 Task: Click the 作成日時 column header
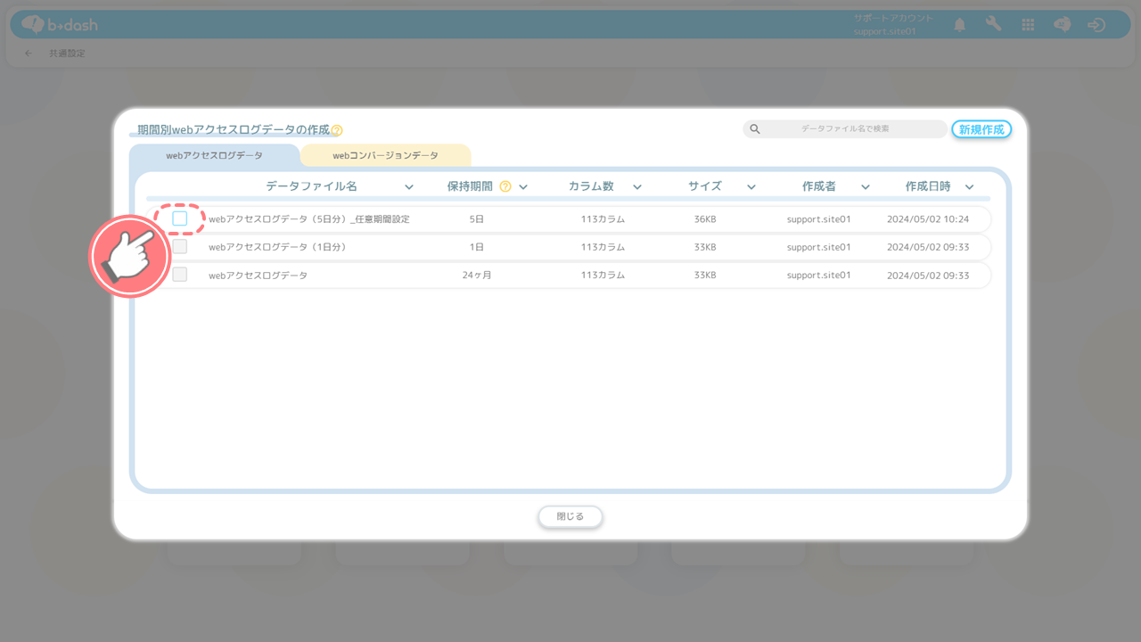click(928, 186)
